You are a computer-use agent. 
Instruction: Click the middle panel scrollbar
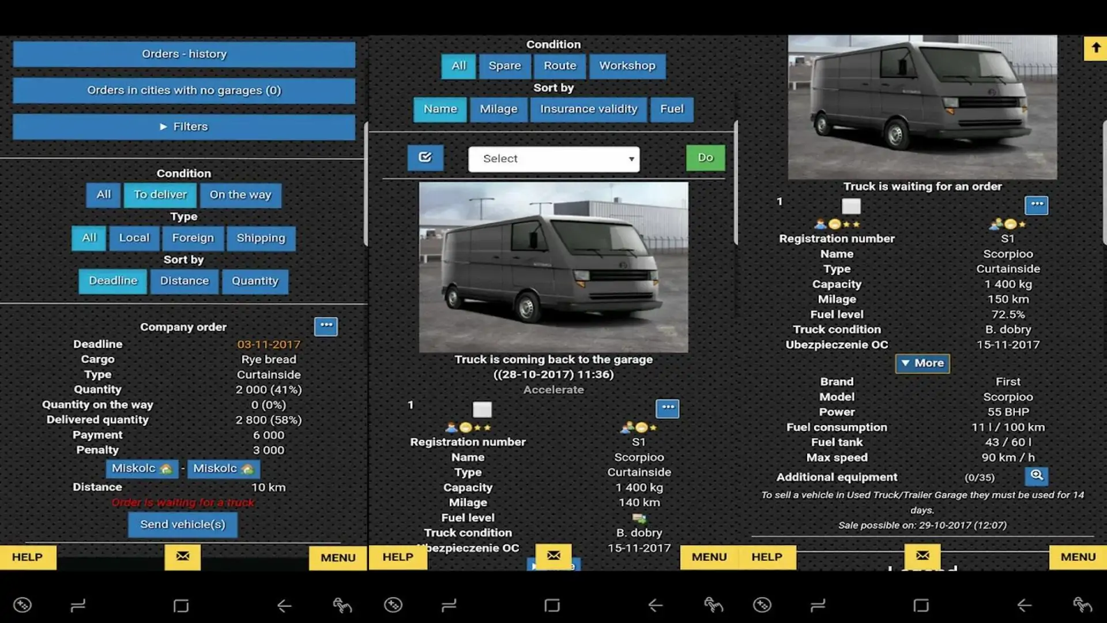tap(736, 182)
